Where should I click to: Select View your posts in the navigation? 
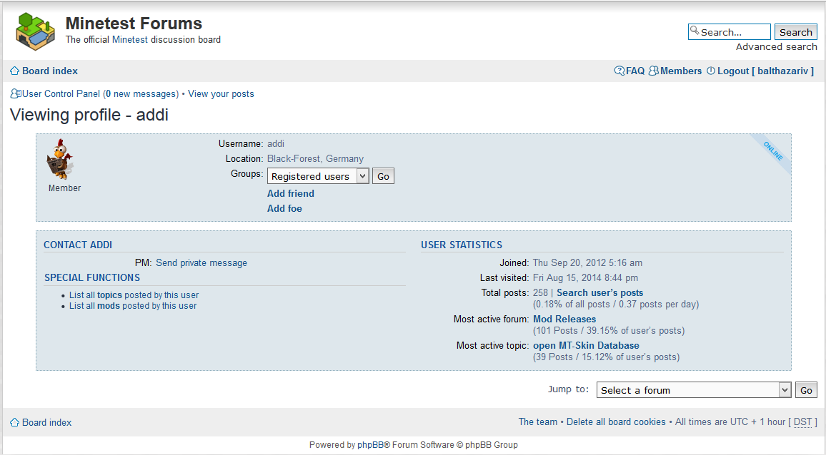(x=221, y=93)
